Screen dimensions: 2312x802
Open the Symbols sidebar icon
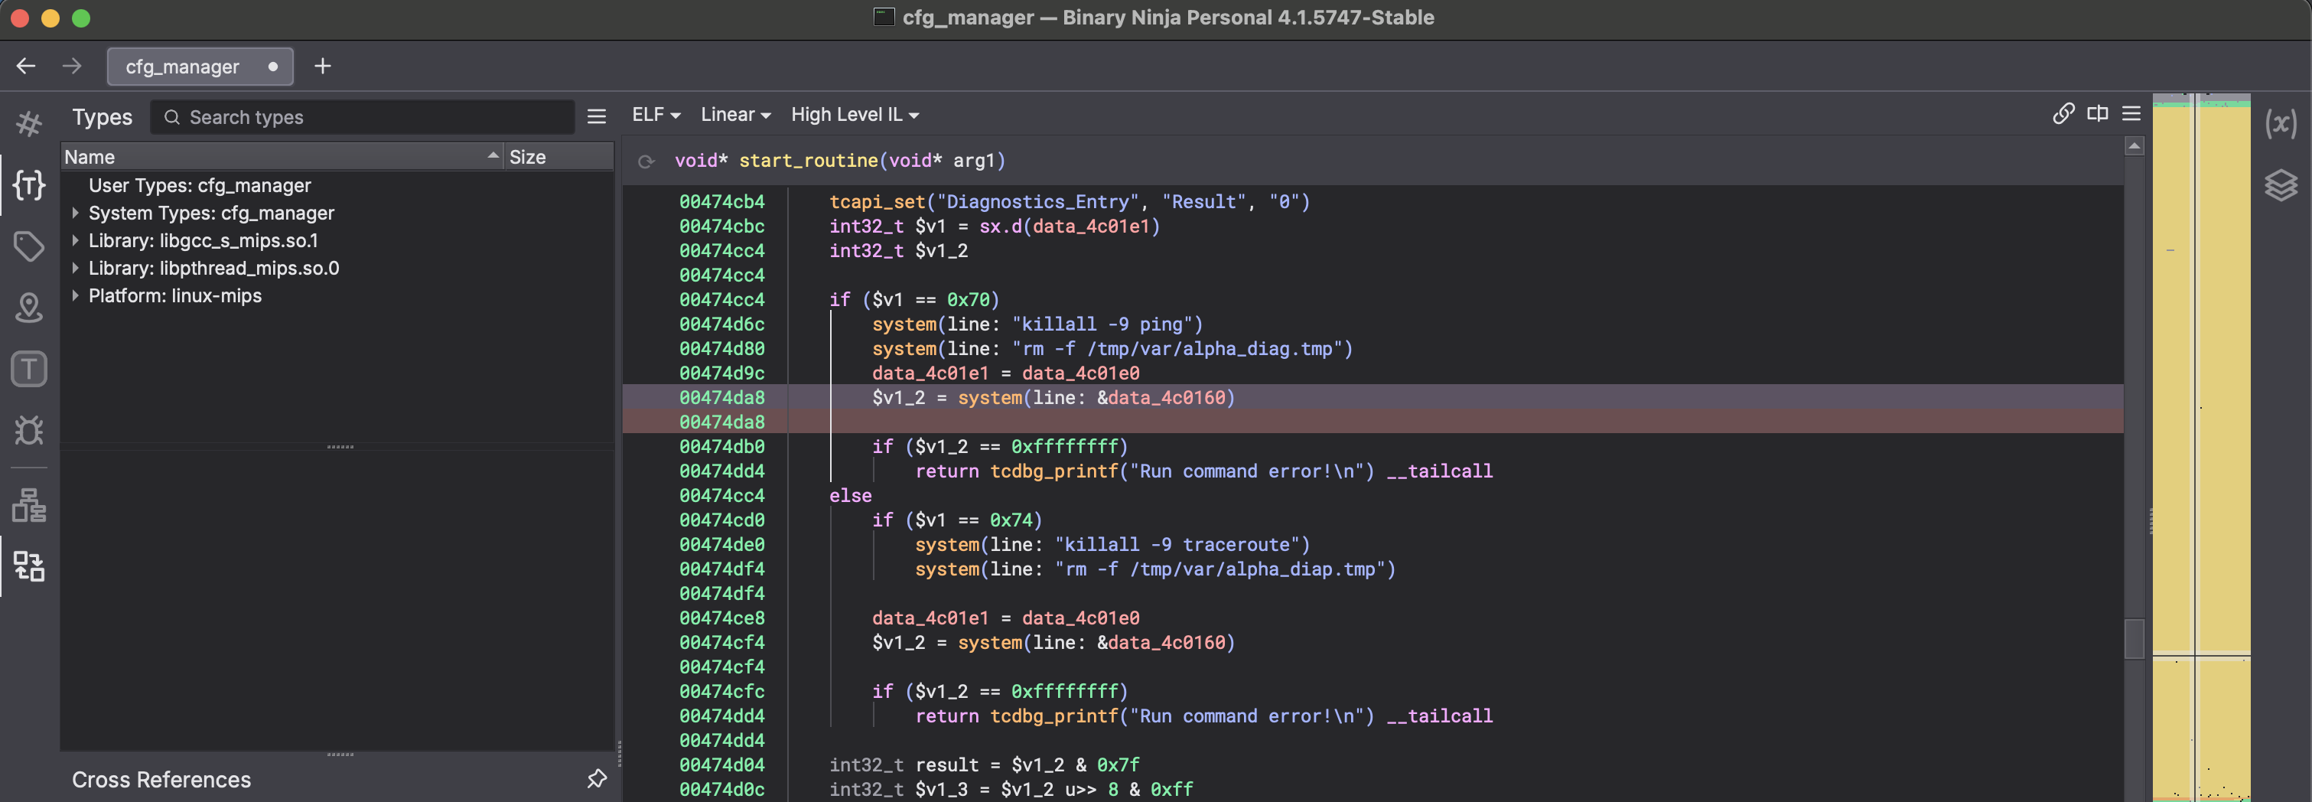[29, 124]
